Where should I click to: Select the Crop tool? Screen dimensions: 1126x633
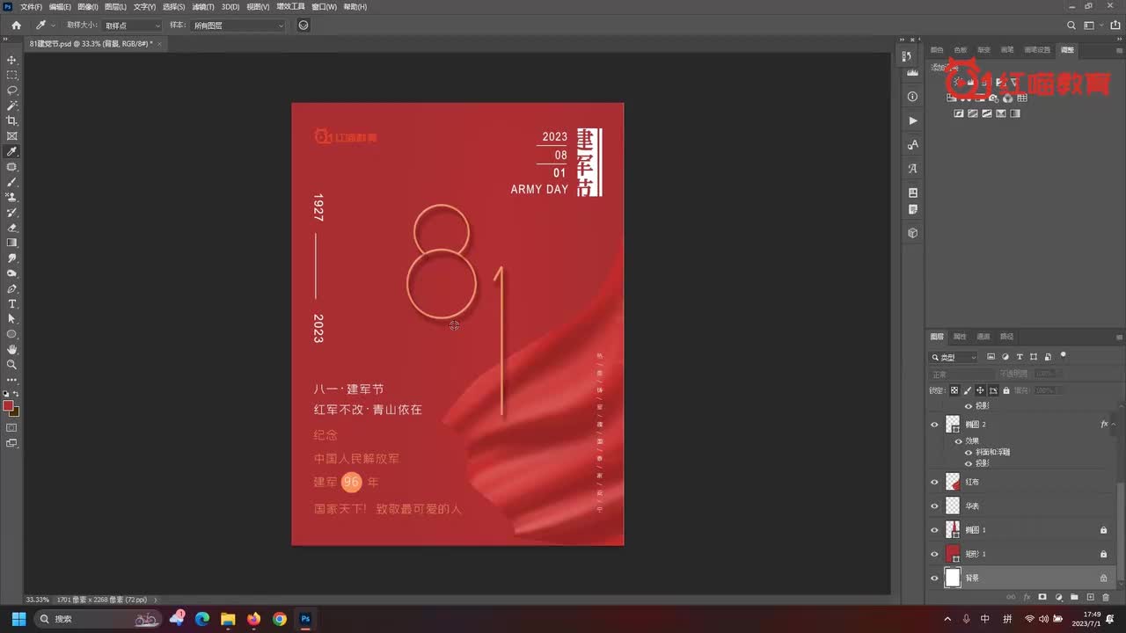12,120
